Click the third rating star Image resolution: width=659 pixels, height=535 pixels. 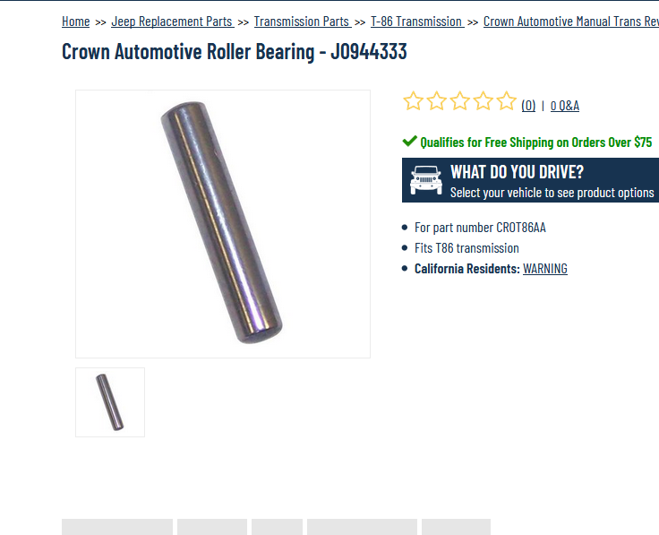tap(460, 101)
